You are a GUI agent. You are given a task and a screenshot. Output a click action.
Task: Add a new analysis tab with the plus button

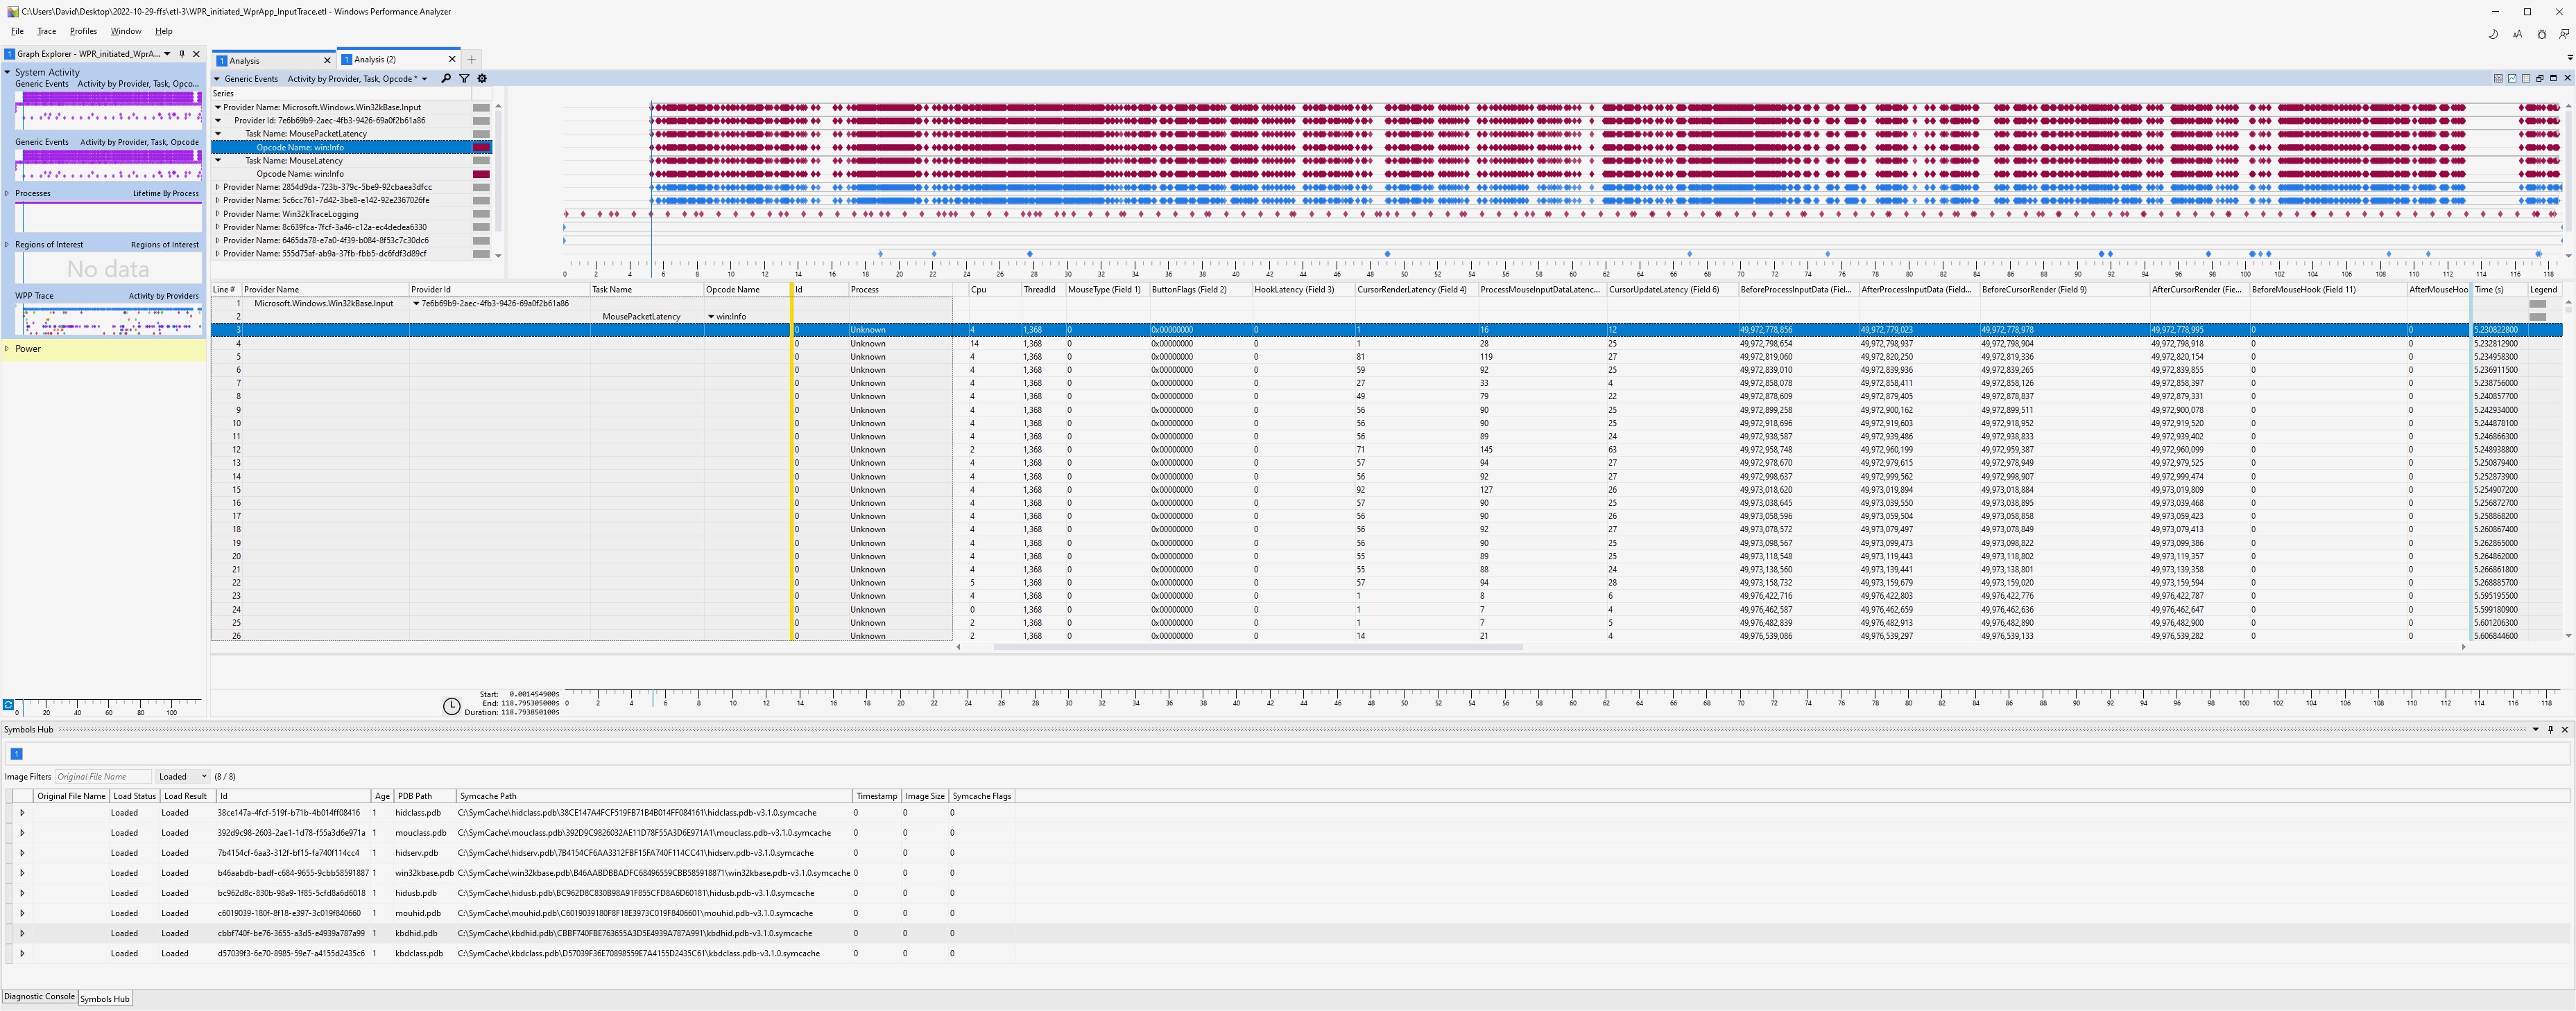pyautogui.click(x=471, y=59)
